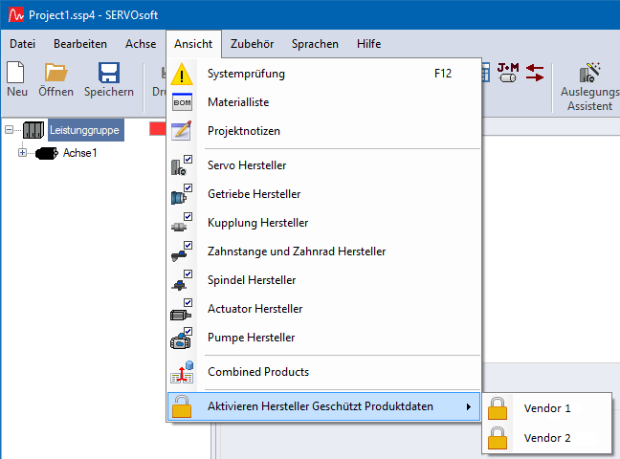Open the Auslegungs Assistent wizard icon
The width and height of the screenshot is (620, 459).
(x=588, y=74)
